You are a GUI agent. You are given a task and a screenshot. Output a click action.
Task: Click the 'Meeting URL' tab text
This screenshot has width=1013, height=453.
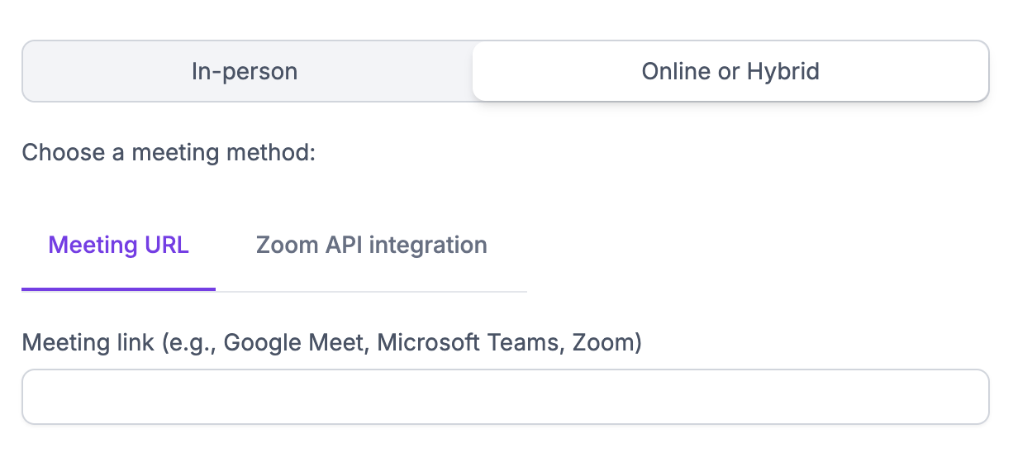pyautogui.click(x=118, y=246)
